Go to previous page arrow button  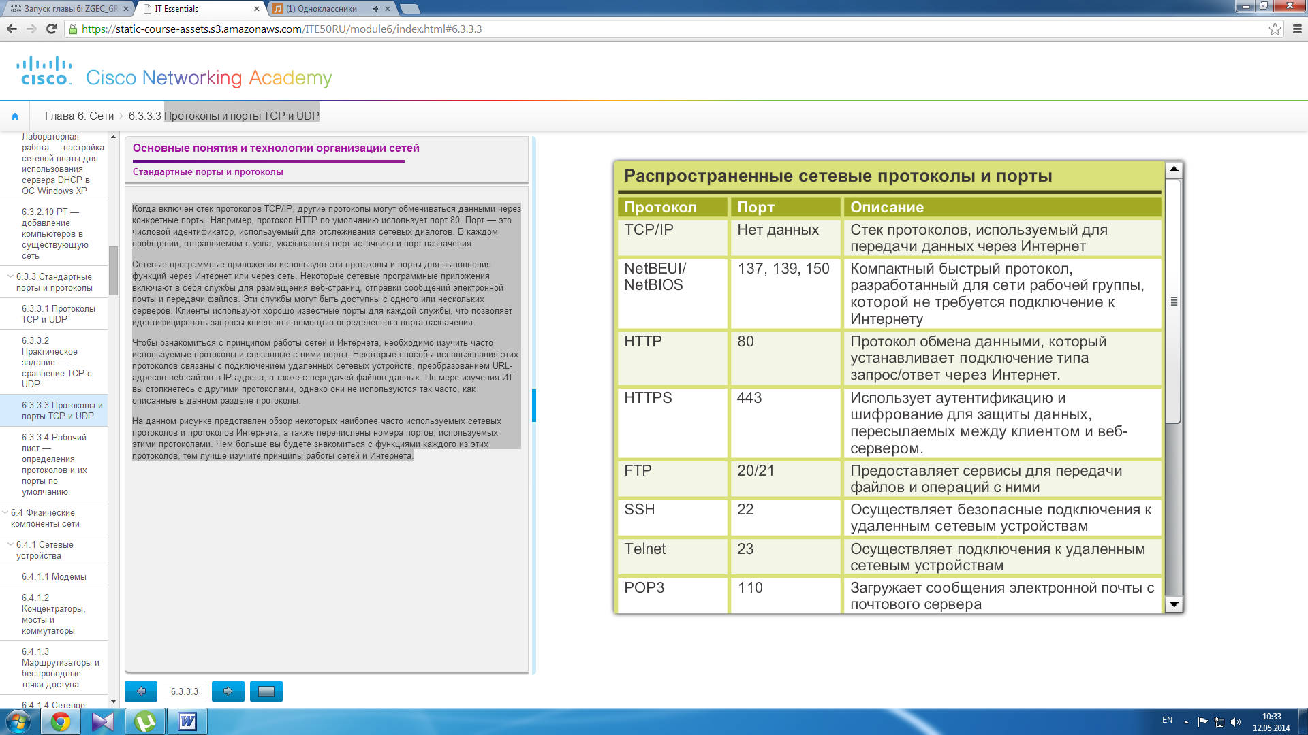point(141,691)
